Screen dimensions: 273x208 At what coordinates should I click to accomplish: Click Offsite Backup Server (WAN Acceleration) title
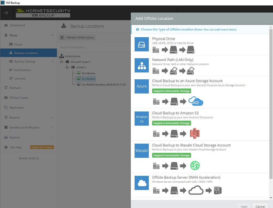[x=186, y=177]
